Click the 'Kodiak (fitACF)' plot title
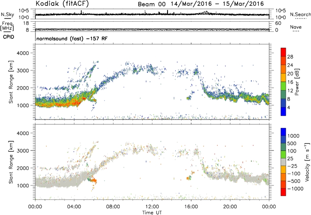Screen dimensions: 311x215 pyautogui.click(x=62, y=3)
